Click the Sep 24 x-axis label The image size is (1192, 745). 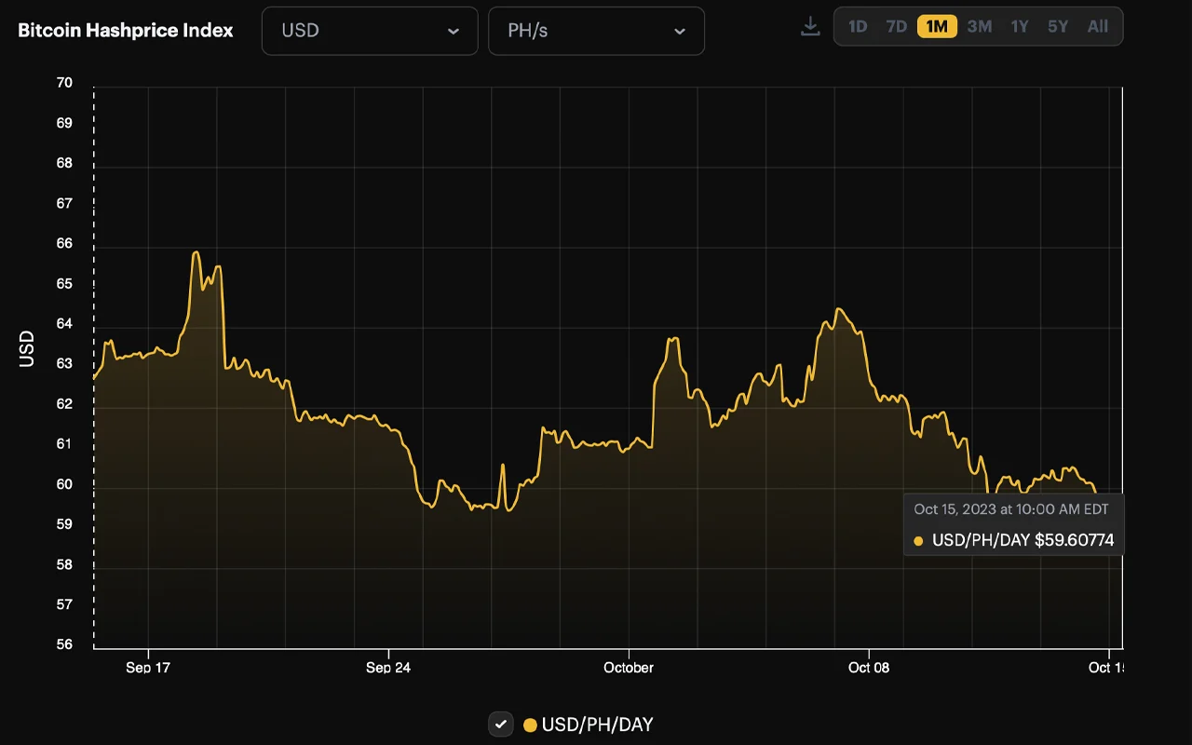coord(388,668)
